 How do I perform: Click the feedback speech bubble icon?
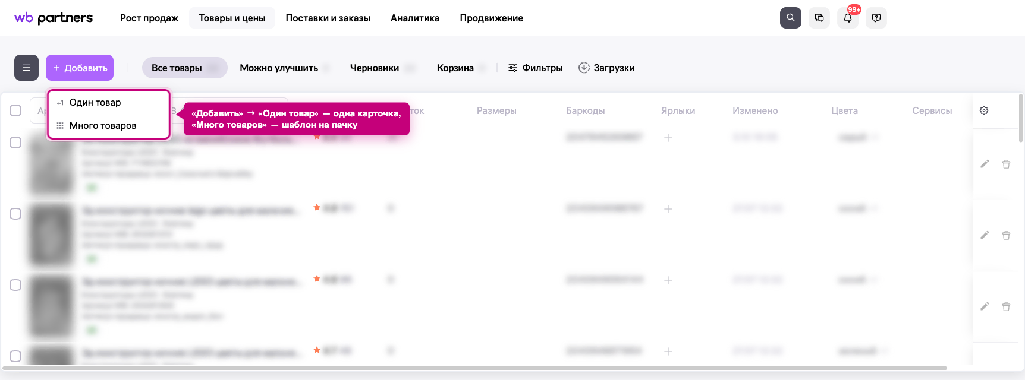[x=876, y=18]
